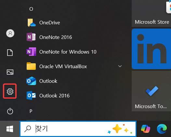Open Settings gear in Start sidebar

pyautogui.click(x=10, y=92)
